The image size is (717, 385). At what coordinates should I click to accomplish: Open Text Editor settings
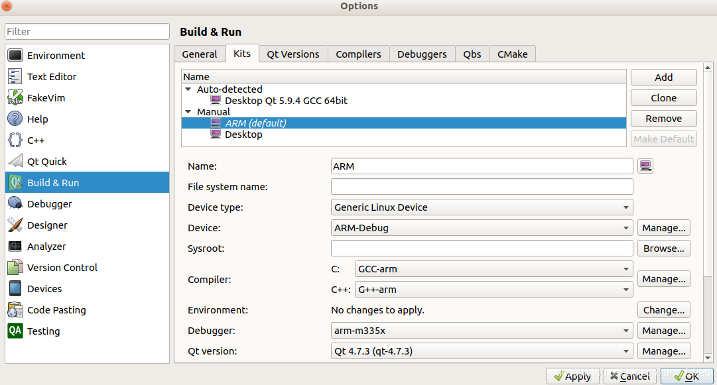(87, 77)
